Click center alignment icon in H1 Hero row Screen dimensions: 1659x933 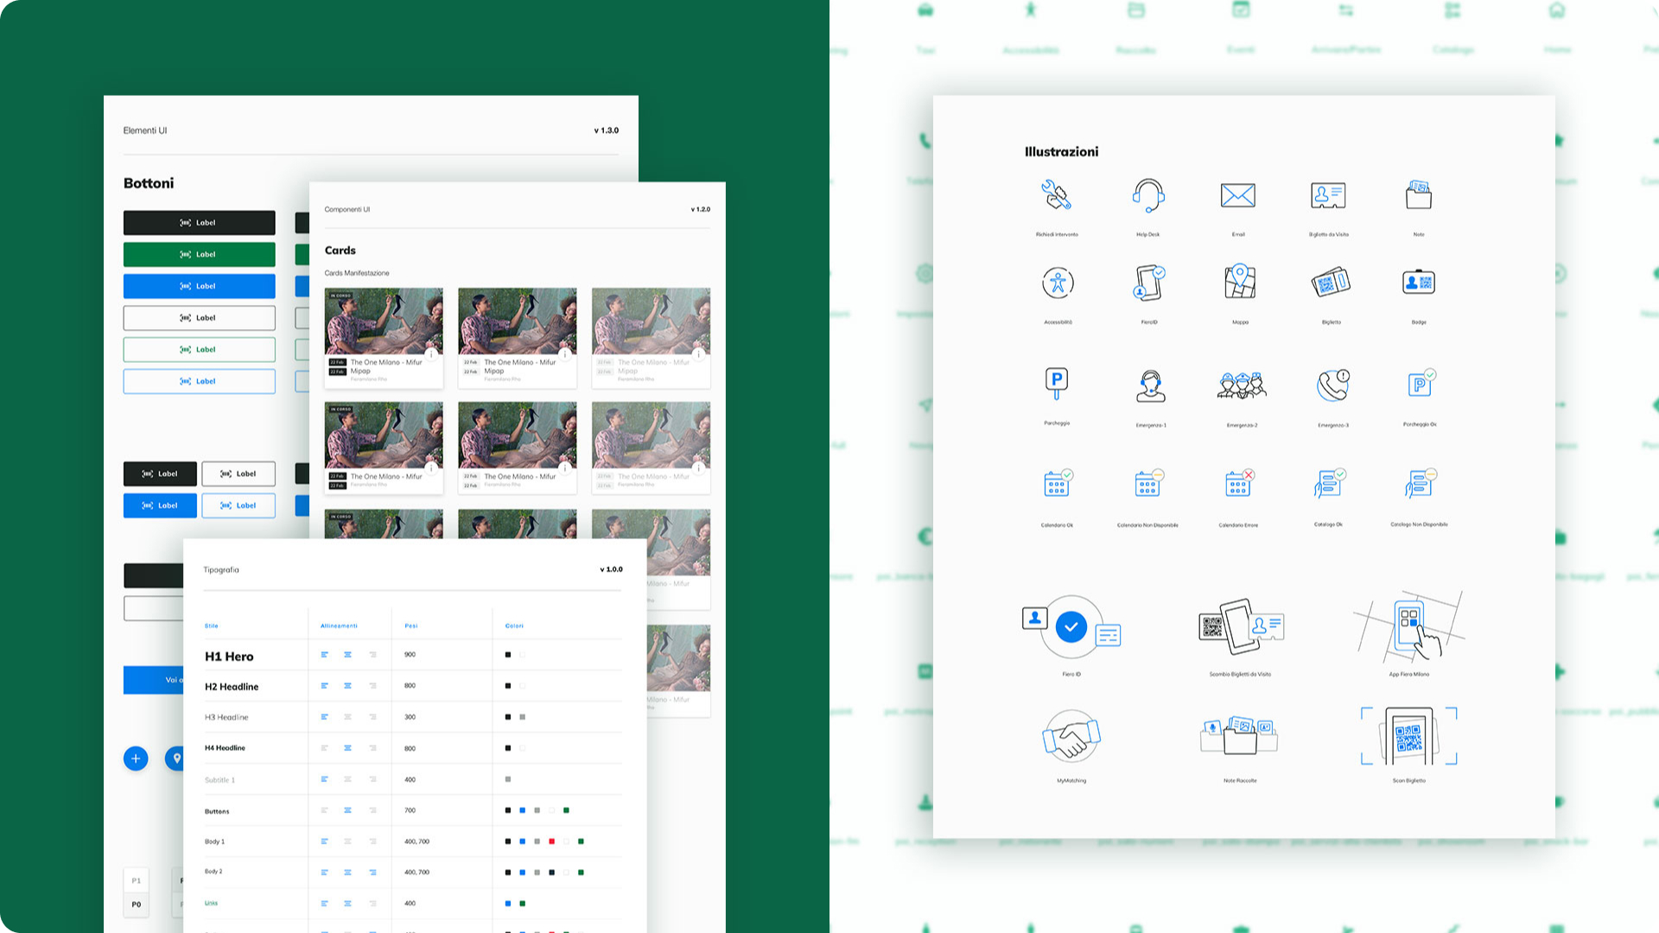[347, 655]
